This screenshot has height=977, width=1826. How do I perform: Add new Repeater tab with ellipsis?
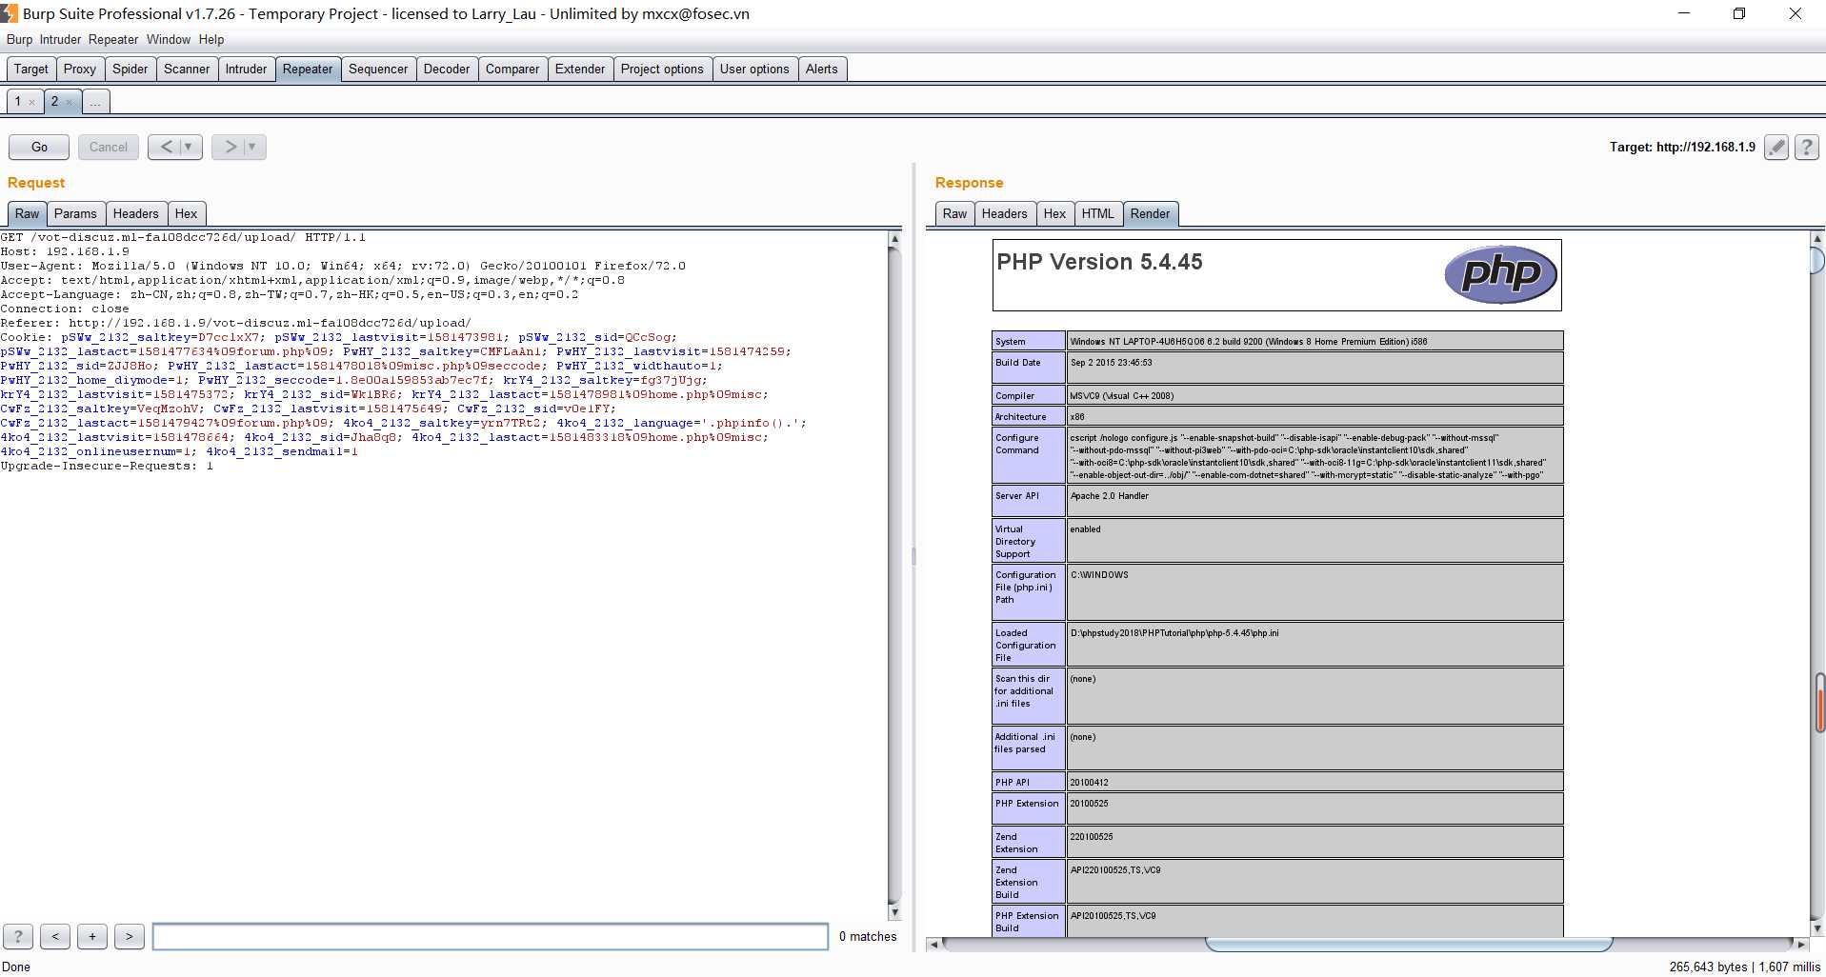[95, 101]
